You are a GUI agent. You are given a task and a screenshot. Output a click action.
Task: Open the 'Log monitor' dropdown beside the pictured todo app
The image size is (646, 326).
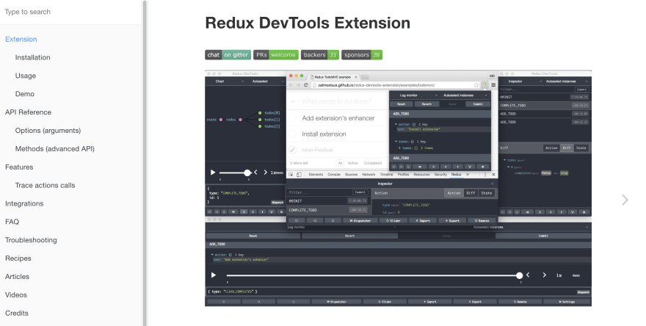414,95
